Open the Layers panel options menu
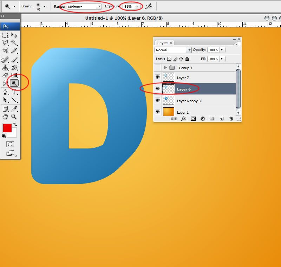This screenshot has height=267, width=281. [238, 44]
